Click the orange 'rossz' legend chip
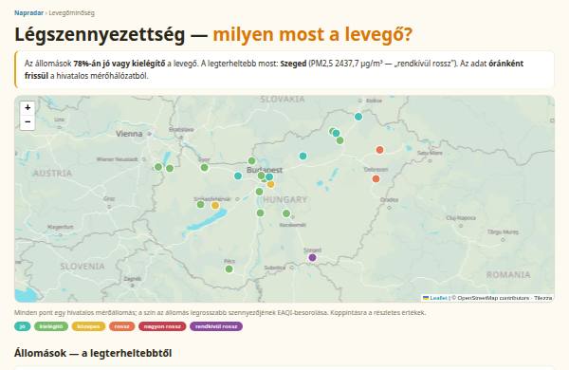This screenshot has width=569, height=370. coord(122,326)
